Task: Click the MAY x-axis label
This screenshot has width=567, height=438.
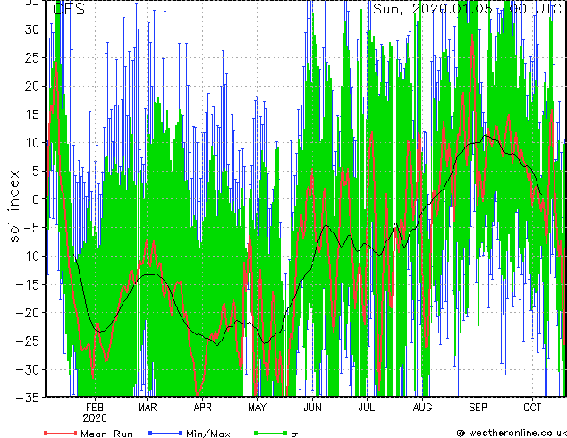Action: point(257,408)
